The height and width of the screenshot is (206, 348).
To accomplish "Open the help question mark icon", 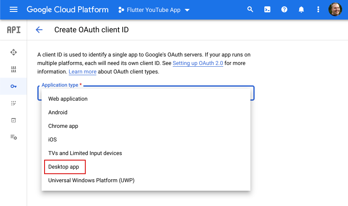I will [284, 9].
